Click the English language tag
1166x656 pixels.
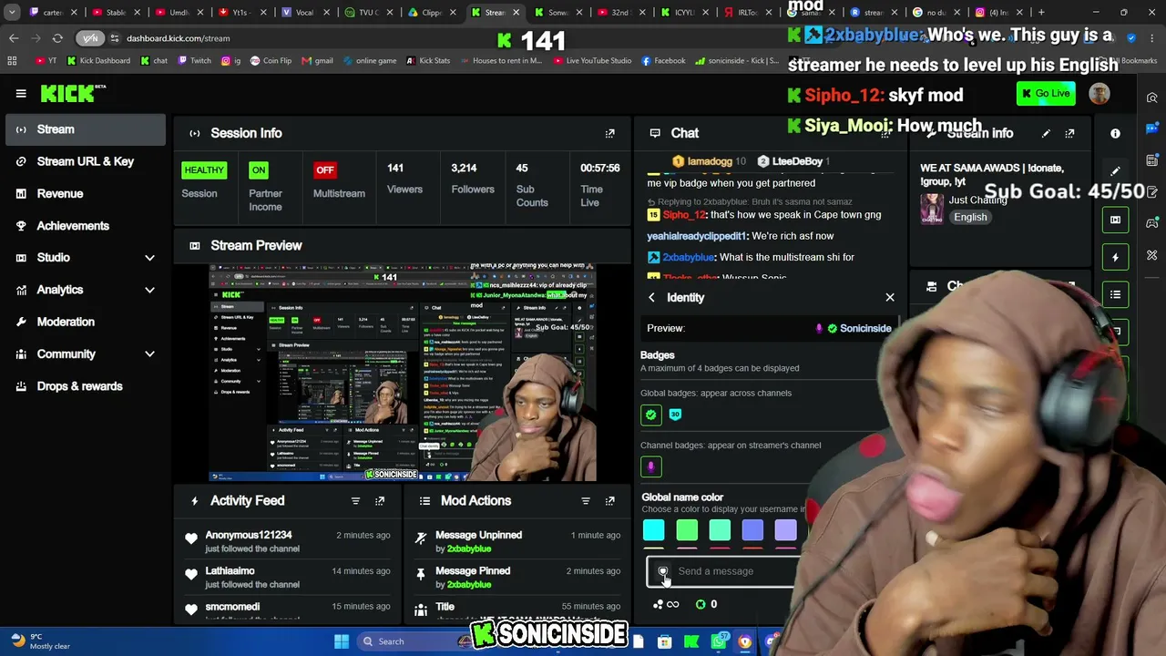tap(970, 217)
